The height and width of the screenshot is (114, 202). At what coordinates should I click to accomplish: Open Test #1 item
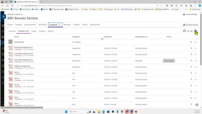(17, 72)
